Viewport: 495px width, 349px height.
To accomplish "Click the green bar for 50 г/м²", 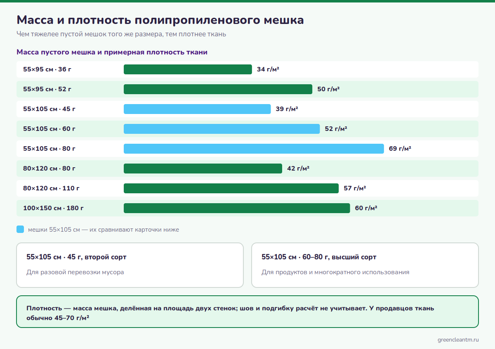I will tap(218, 89).
